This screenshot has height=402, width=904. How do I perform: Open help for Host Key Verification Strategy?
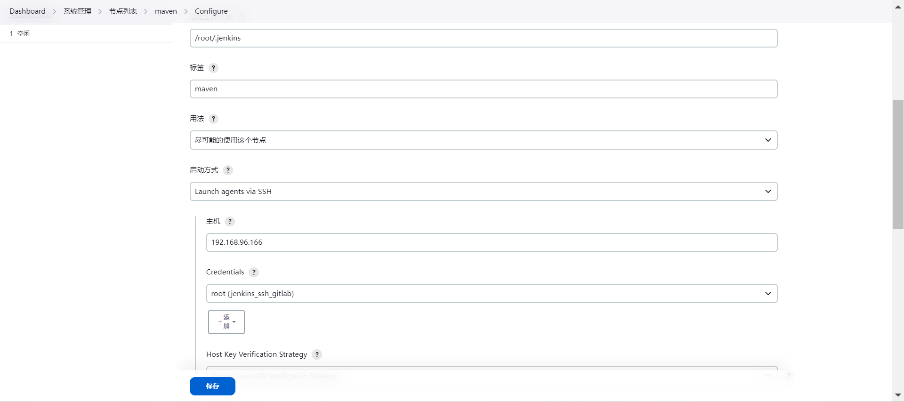coord(317,354)
